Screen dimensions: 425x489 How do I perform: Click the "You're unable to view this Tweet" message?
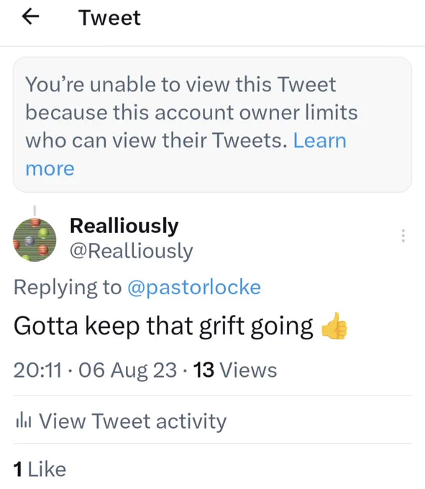coord(180,85)
